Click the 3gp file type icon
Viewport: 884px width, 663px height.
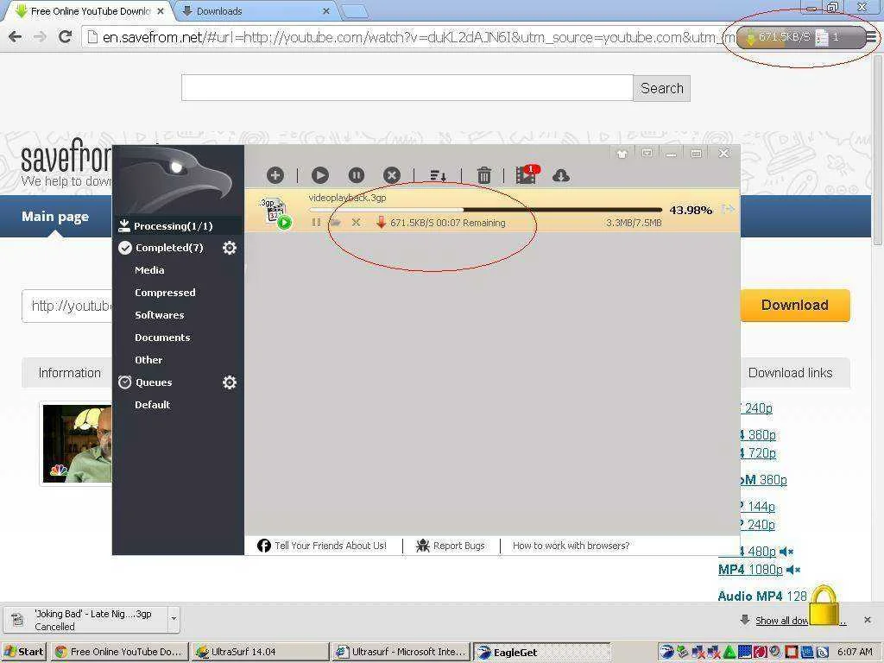(x=275, y=212)
